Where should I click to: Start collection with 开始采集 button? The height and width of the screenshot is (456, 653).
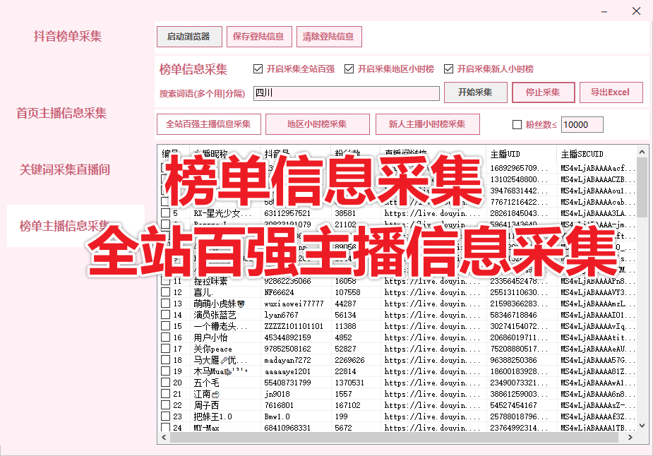click(475, 92)
